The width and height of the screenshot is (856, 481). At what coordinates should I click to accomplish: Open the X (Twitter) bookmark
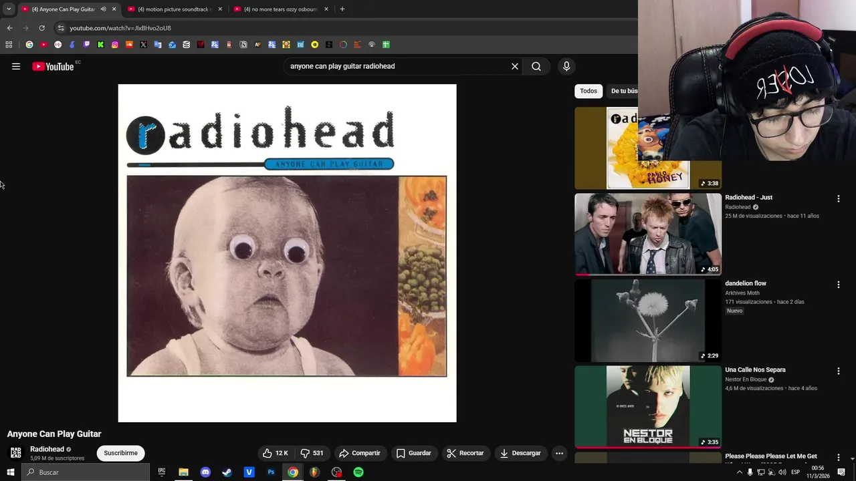[x=143, y=45]
